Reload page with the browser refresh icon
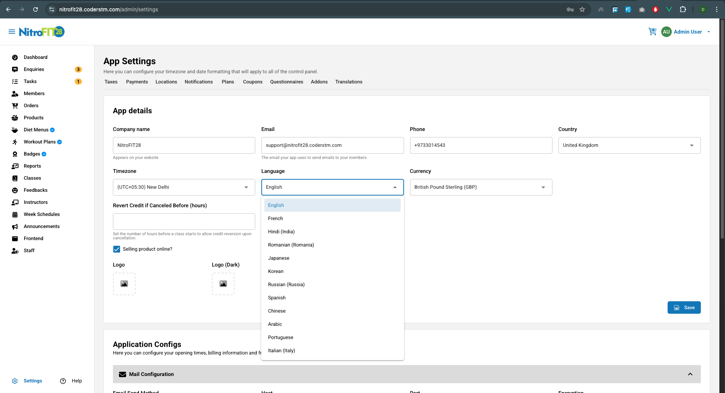The width and height of the screenshot is (725, 393). [35, 9]
